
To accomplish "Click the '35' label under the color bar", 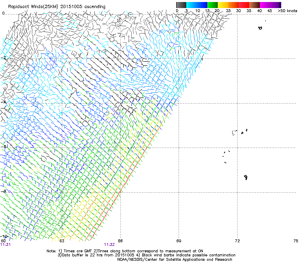I will click(x=249, y=11).
